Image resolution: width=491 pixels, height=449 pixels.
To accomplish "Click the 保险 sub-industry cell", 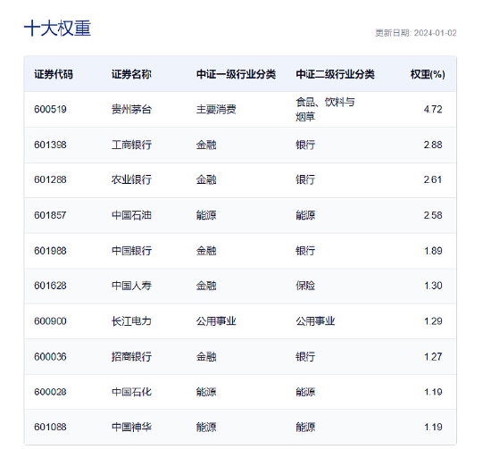I will tap(305, 286).
